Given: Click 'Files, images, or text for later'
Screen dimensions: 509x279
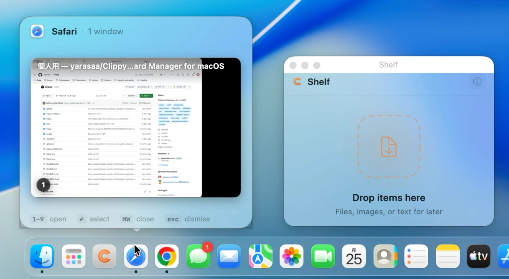Looking at the screenshot, I should 389,212.
